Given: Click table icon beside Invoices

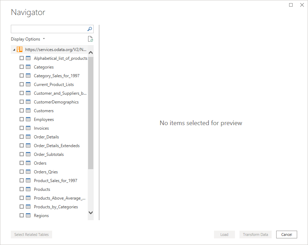Looking at the screenshot, I should point(28,128).
